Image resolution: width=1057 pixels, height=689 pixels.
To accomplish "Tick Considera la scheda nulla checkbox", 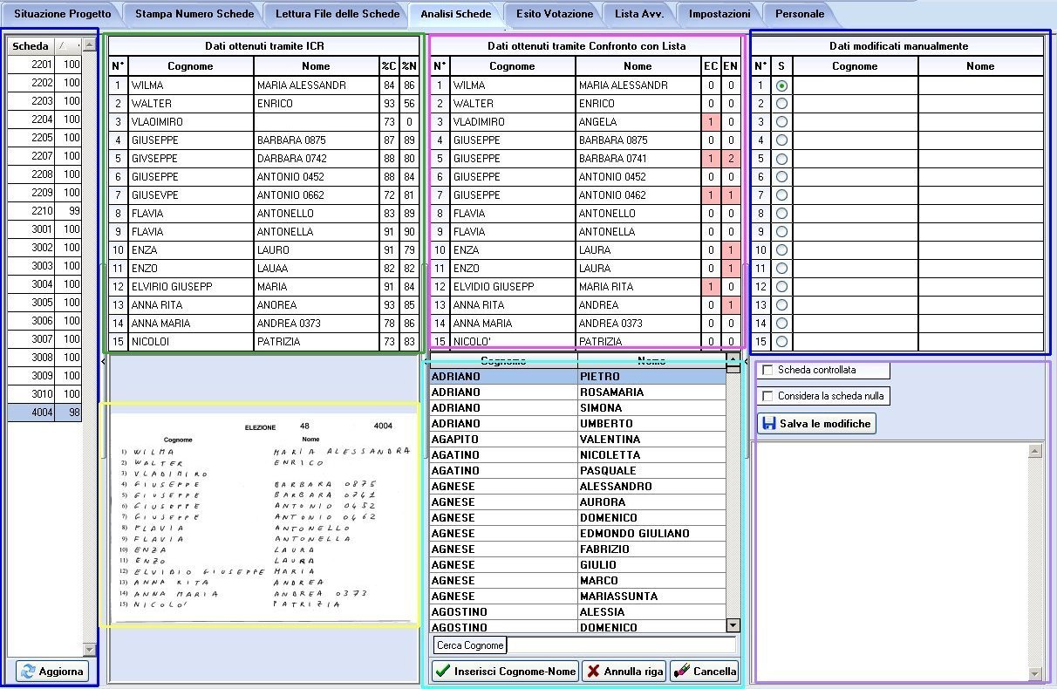I will click(767, 396).
